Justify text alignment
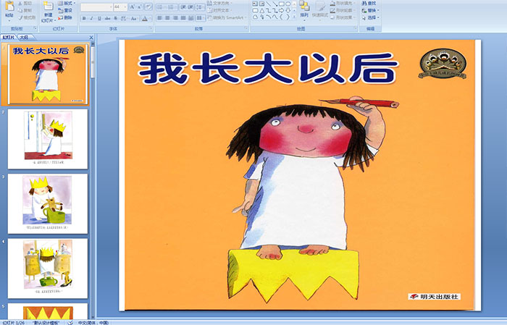507x325 pixels. [x=183, y=18]
